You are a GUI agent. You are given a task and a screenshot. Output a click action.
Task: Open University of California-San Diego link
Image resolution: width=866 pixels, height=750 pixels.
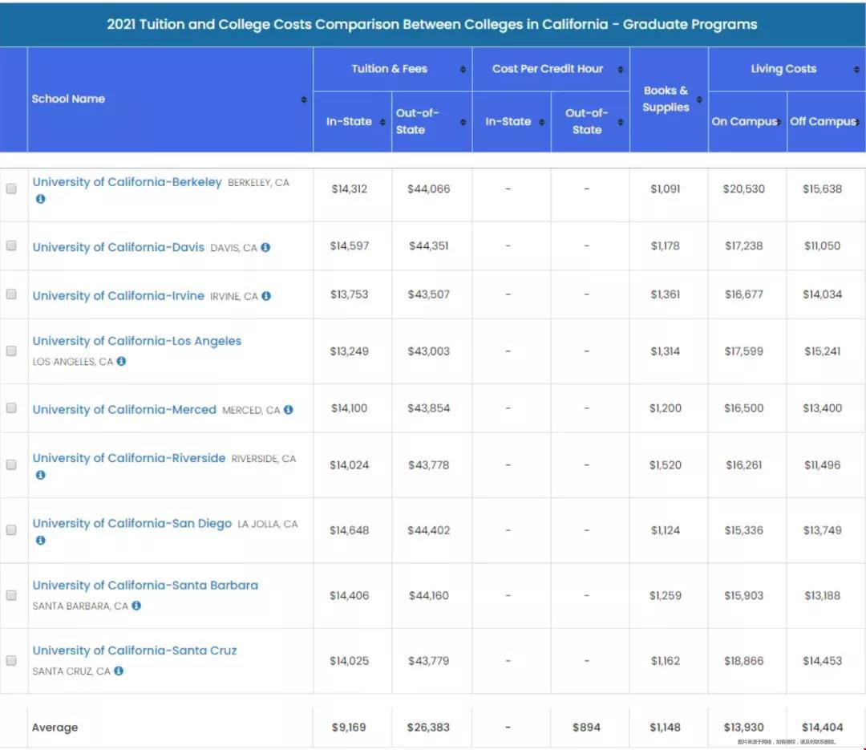[132, 524]
